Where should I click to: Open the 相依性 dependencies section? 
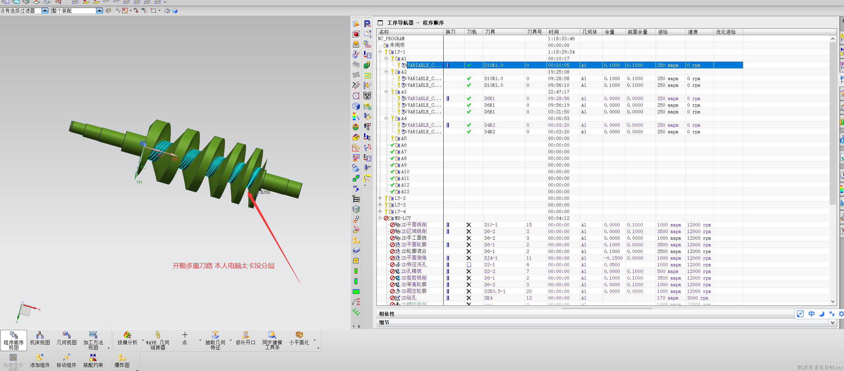coord(386,314)
